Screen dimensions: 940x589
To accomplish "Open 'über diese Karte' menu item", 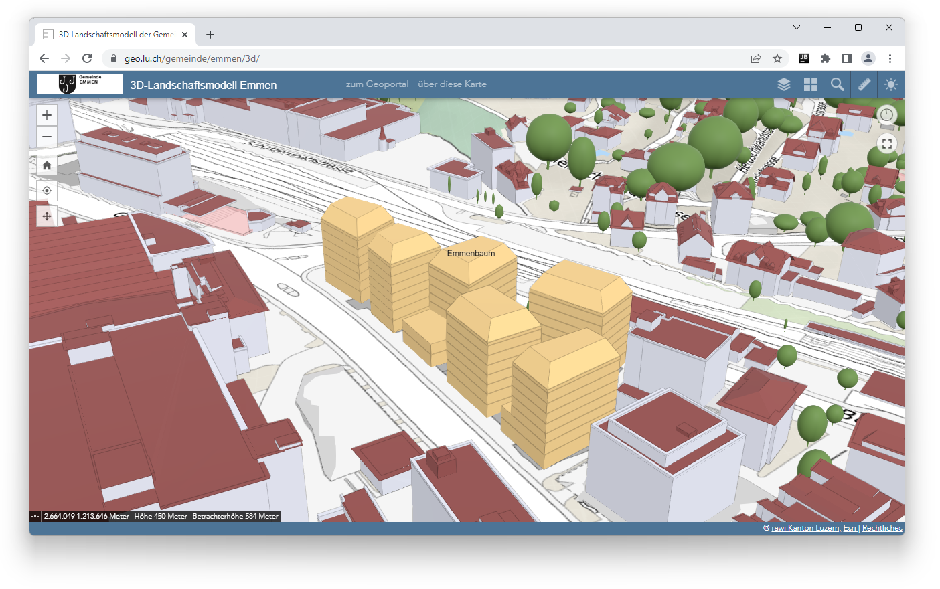I will 452,84.
